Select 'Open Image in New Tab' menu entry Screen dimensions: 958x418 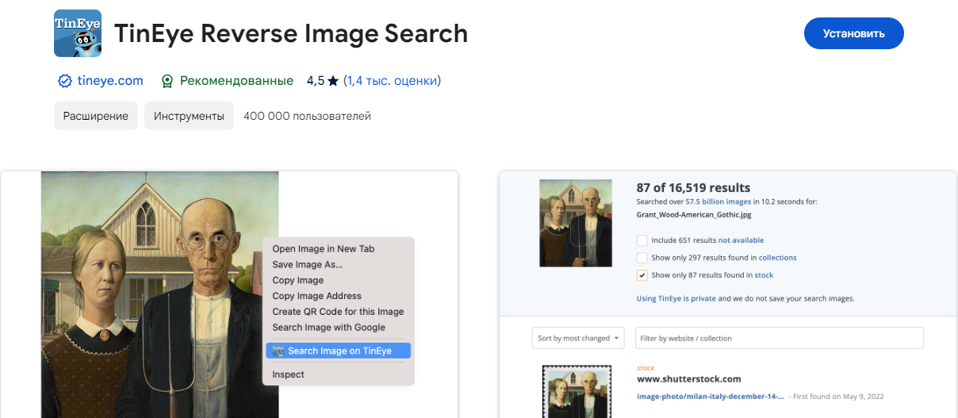(323, 249)
